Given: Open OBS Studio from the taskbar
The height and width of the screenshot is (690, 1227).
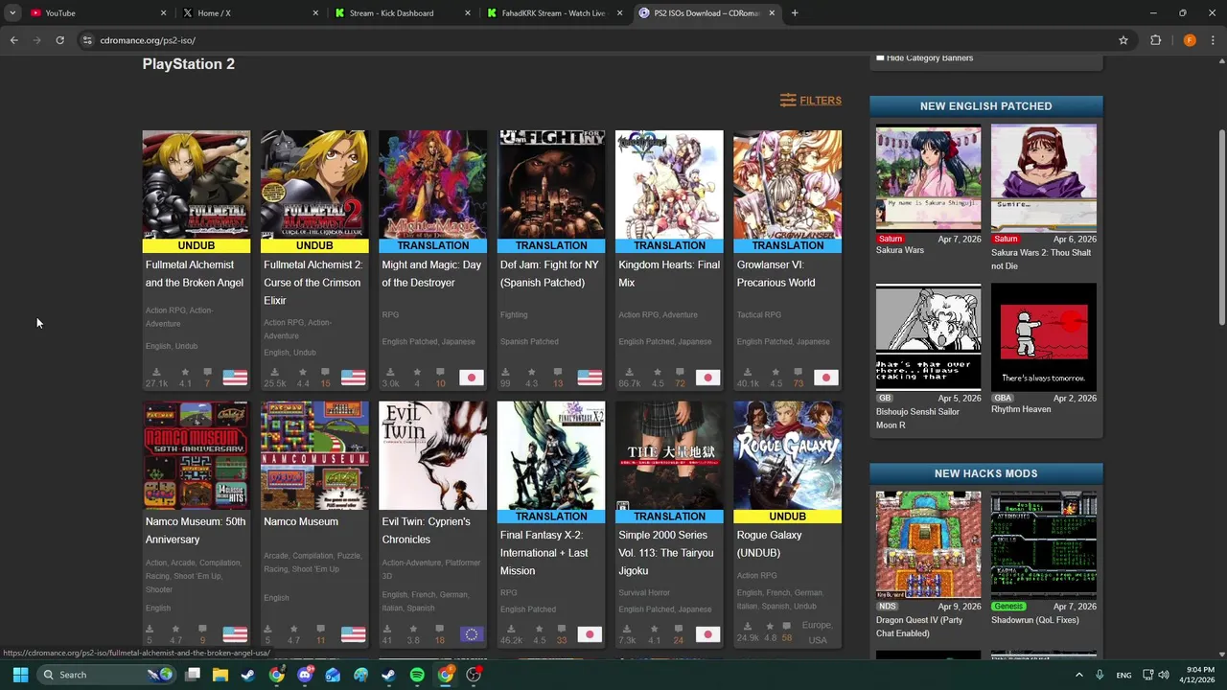Looking at the screenshot, I should [474, 675].
